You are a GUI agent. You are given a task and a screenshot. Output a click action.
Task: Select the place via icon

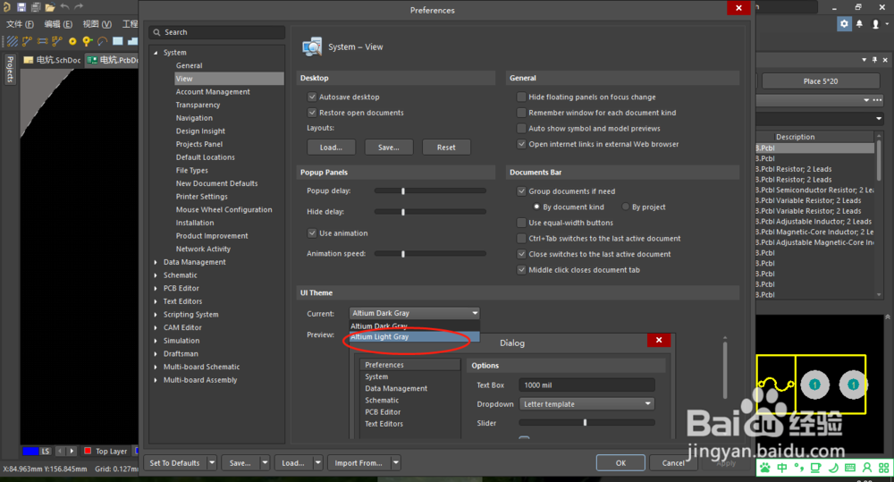tap(88, 41)
